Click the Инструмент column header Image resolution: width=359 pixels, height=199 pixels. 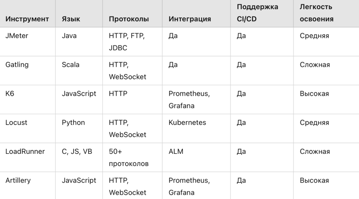click(27, 19)
